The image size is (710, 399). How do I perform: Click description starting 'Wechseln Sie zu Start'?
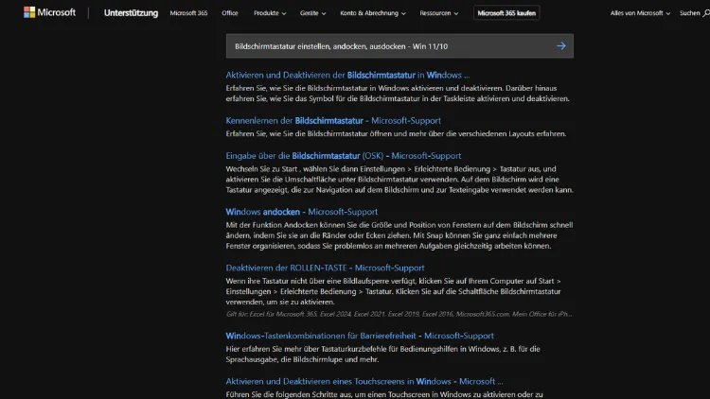pyautogui.click(x=399, y=179)
